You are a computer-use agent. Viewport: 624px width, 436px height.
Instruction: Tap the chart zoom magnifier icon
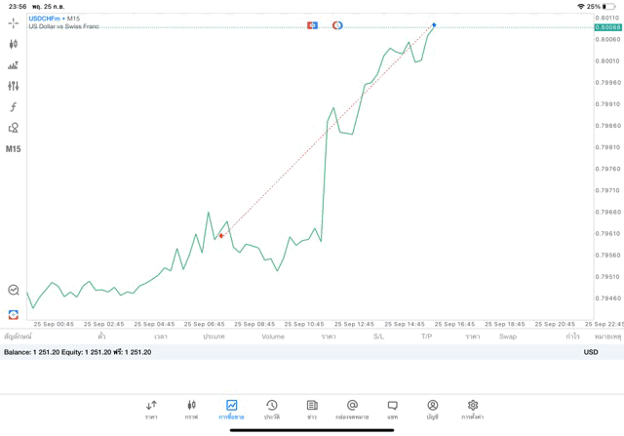click(14, 290)
